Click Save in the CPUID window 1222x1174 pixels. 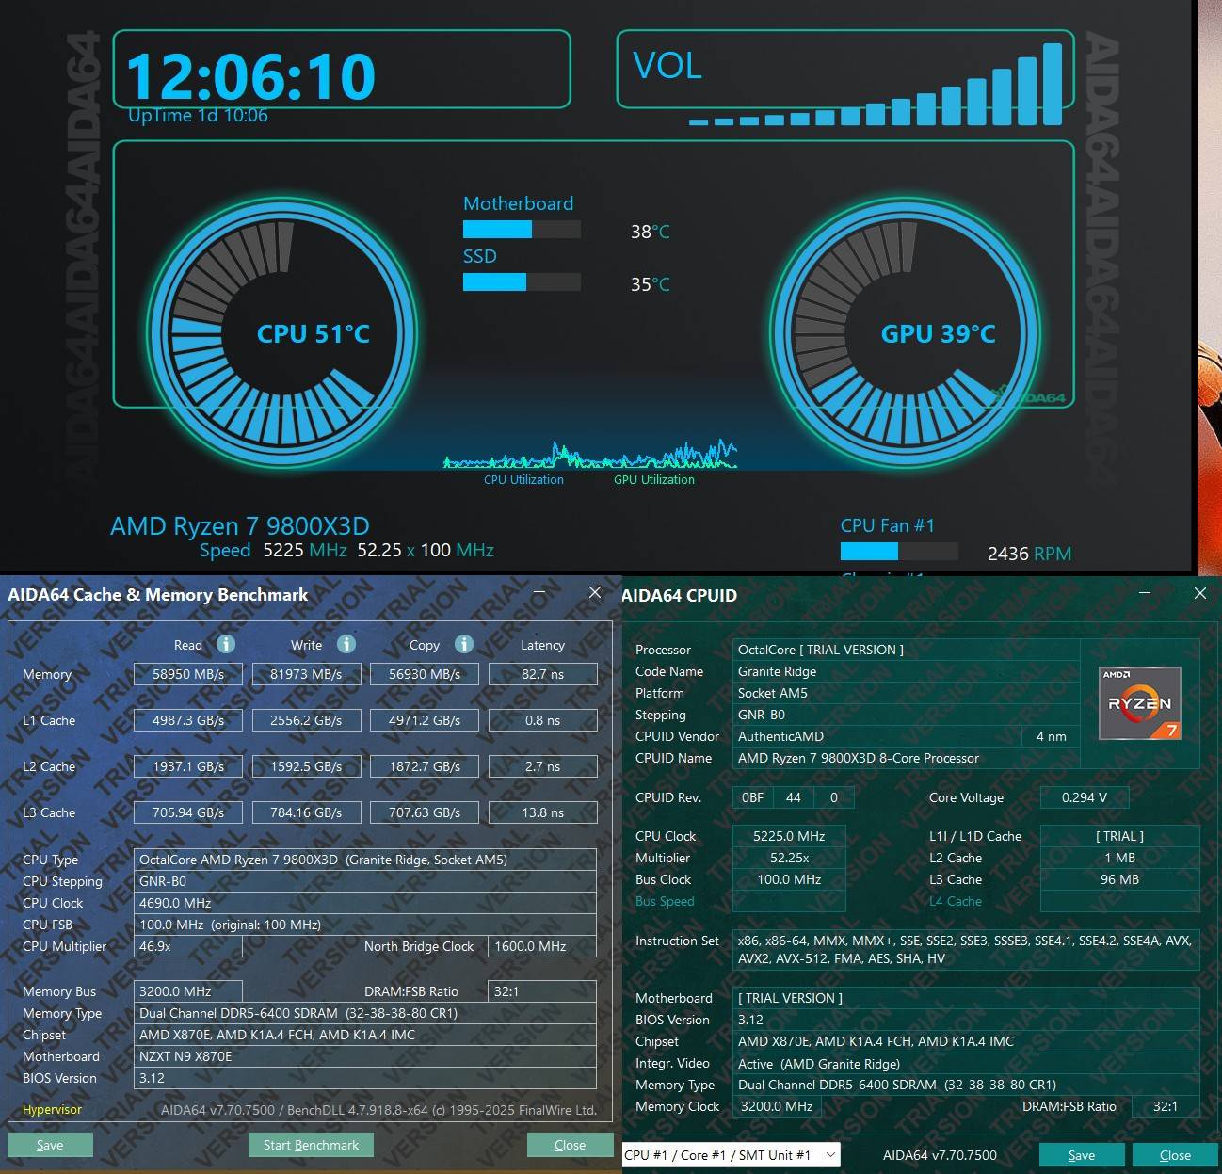tap(1081, 1155)
